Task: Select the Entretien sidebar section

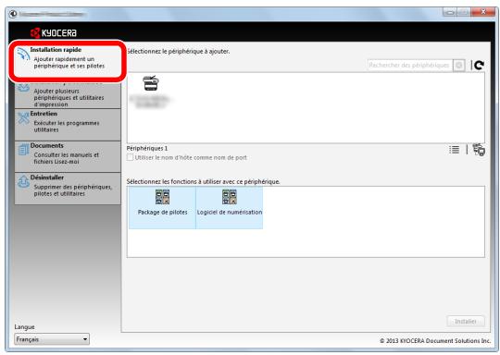Action: [x=68, y=125]
